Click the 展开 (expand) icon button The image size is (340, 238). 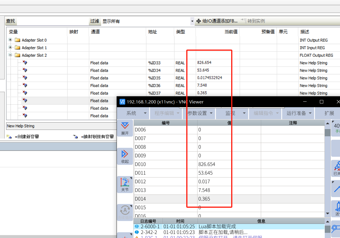[125, 128]
